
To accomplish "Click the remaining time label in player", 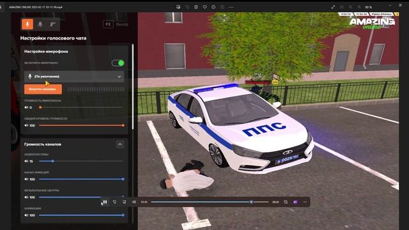I will click(275, 202).
